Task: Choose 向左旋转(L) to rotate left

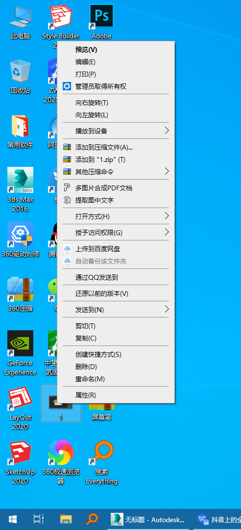Action: point(116,114)
